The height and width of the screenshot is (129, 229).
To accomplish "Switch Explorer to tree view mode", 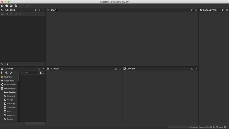I will pyautogui.click(x=2, y=64).
